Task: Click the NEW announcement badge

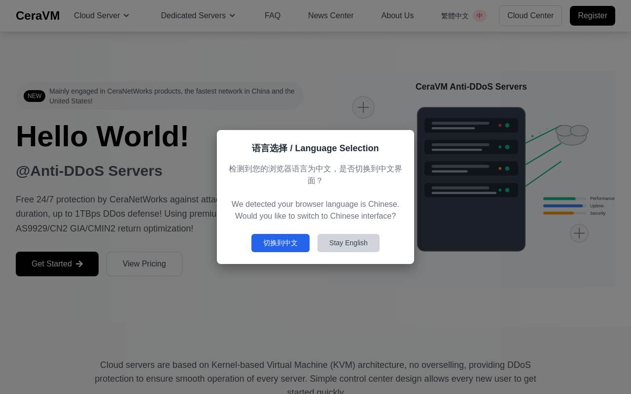Action: click(35, 96)
